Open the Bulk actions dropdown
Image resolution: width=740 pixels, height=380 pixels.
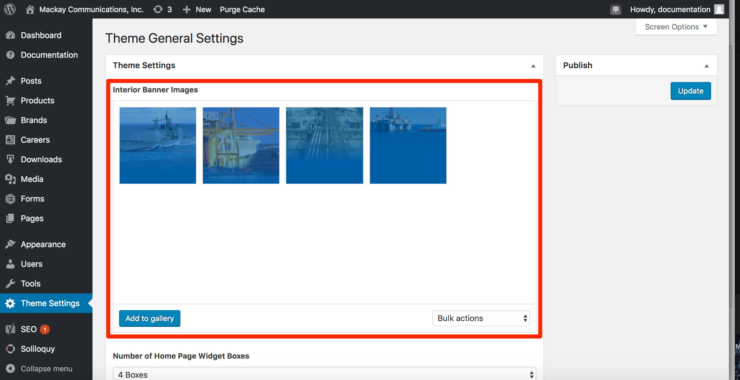click(481, 318)
